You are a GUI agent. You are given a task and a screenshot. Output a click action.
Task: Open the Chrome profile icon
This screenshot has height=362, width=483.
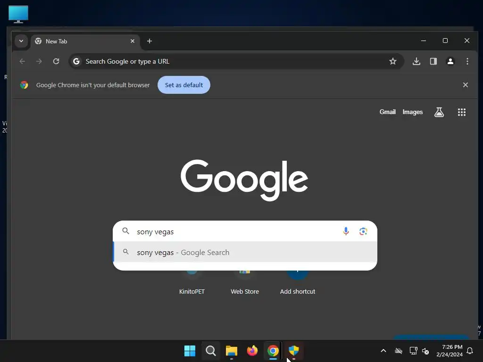coord(450,61)
